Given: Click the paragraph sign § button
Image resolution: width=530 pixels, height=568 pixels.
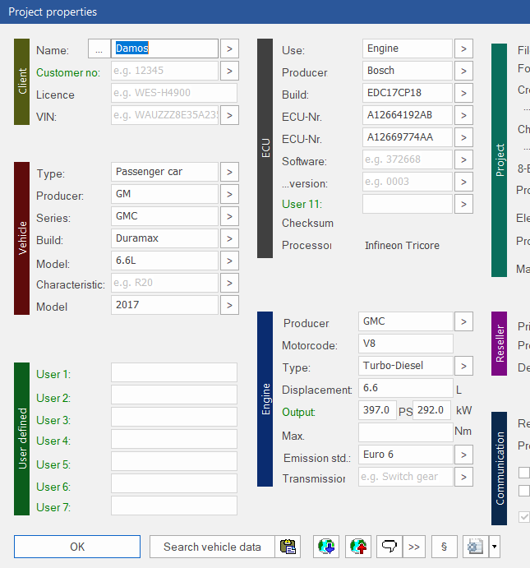Looking at the screenshot, I should click(x=445, y=547).
